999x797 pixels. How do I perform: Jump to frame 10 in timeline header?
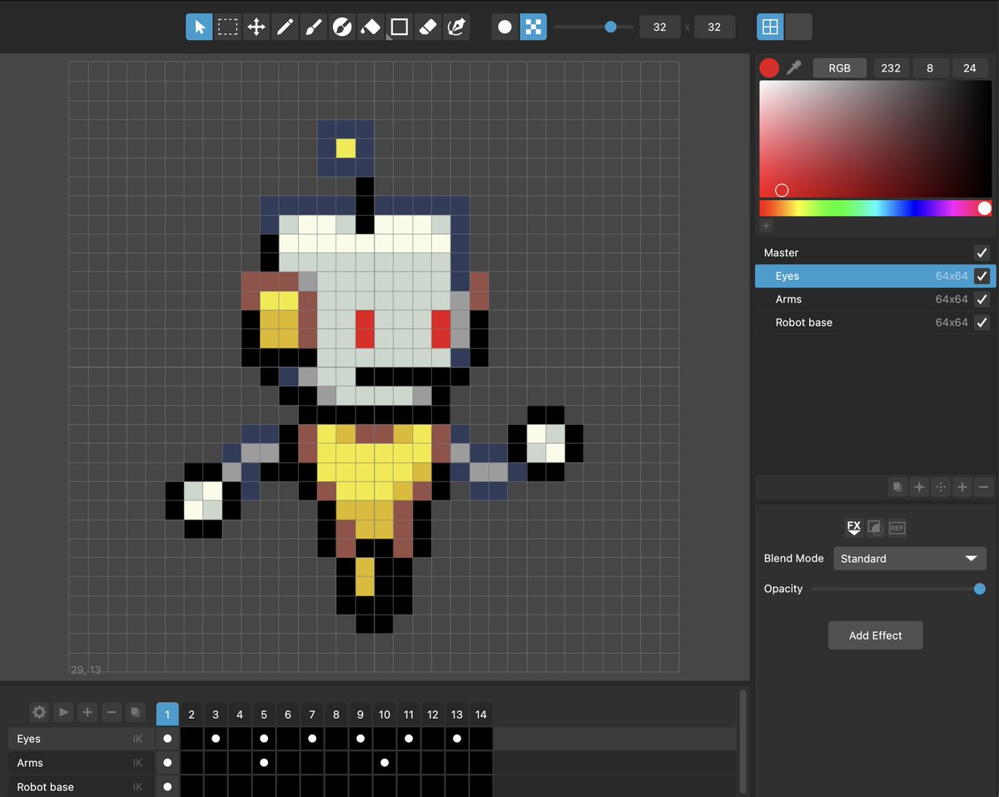[385, 715]
